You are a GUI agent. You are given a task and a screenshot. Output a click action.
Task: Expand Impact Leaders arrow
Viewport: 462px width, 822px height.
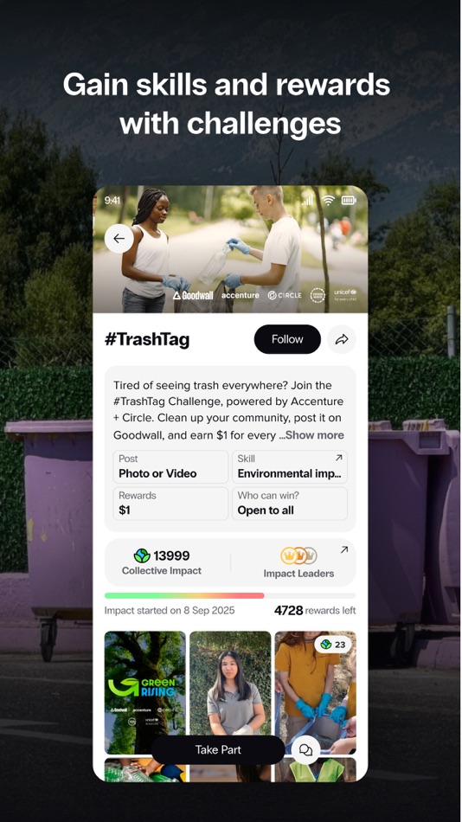[344, 550]
